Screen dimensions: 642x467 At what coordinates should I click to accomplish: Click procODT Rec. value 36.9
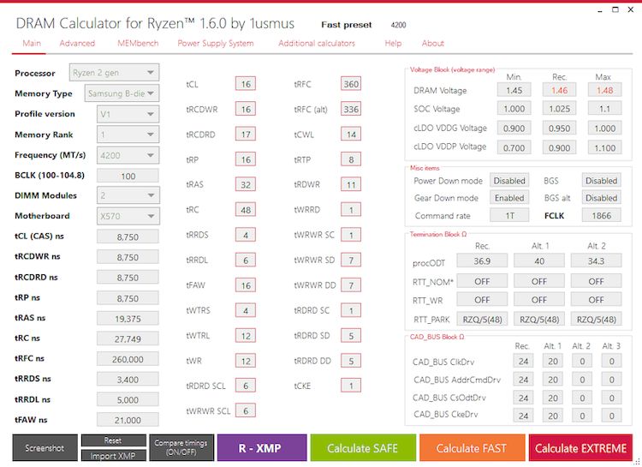click(482, 260)
